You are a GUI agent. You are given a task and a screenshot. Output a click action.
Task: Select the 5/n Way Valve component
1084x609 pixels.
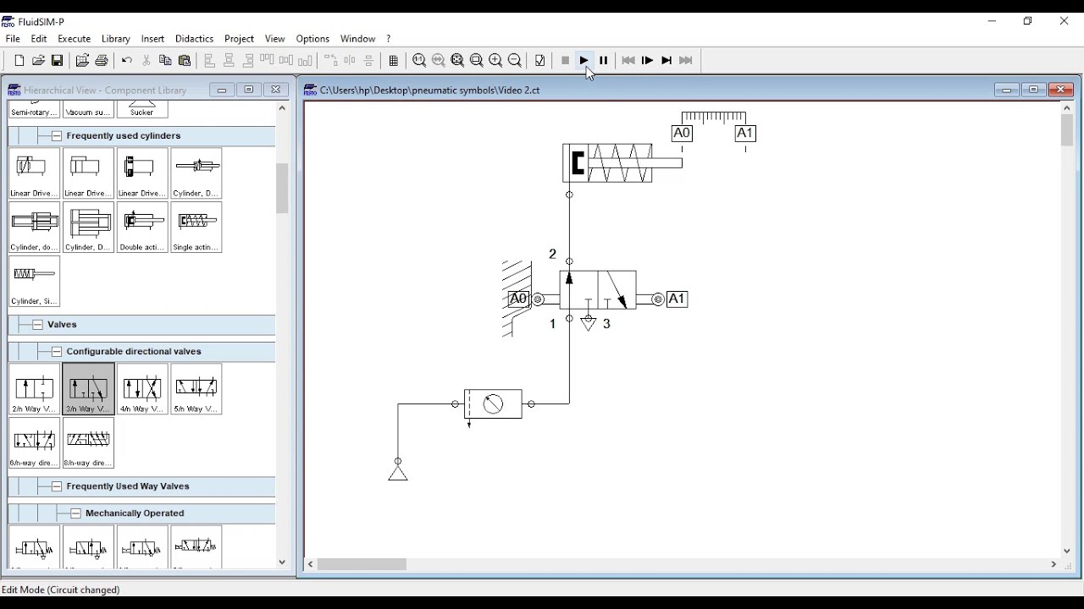point(196,389)
